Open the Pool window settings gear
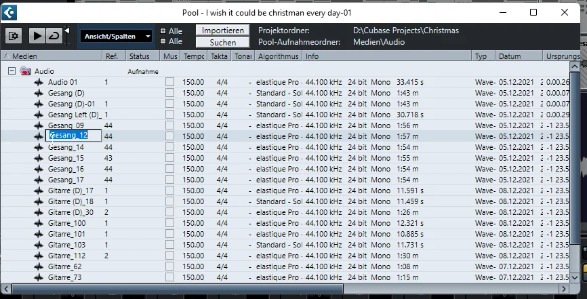Screen dimensions: 587x299 [14, 36]
